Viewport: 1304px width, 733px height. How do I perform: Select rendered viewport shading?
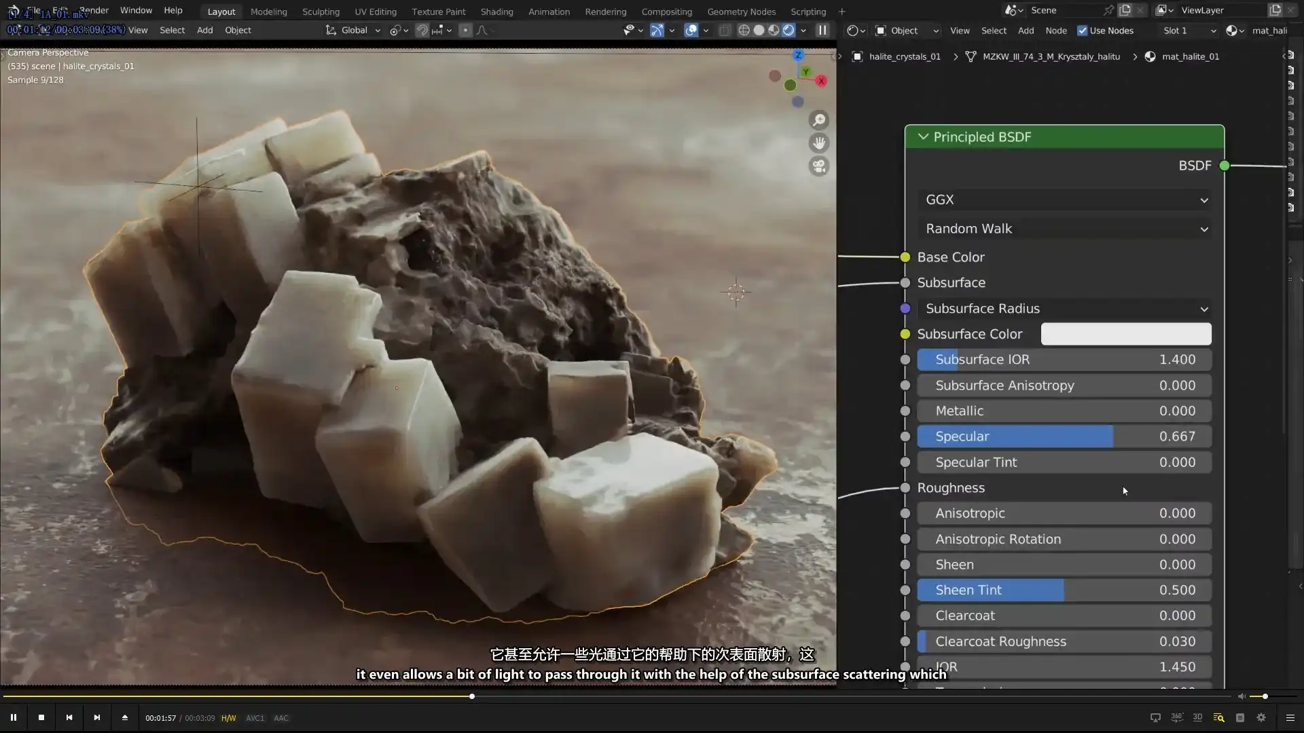click(x=789, y=30)
